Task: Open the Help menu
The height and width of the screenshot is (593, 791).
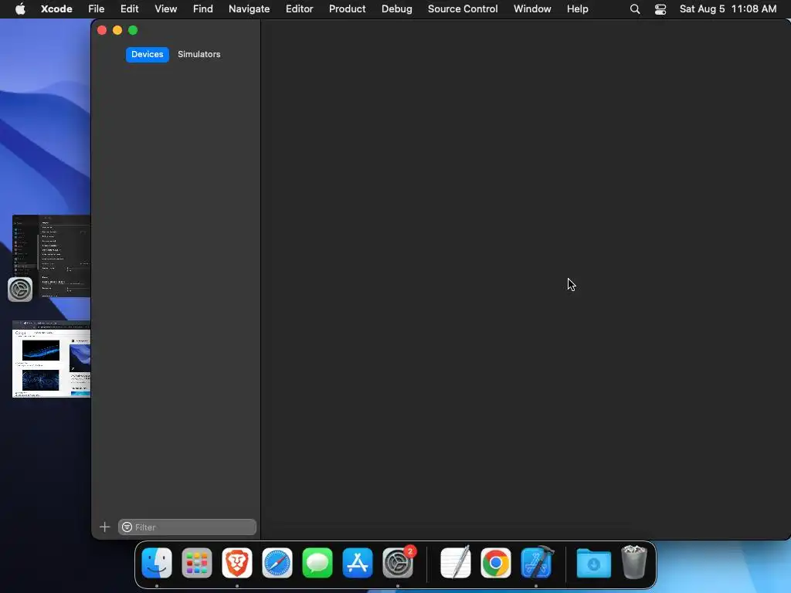Action: pyautogui.click(x=578, y=9)
